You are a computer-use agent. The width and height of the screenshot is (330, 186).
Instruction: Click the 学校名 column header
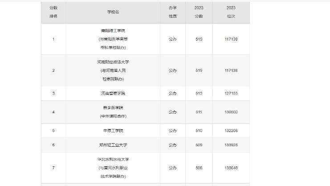pos(113,12)
